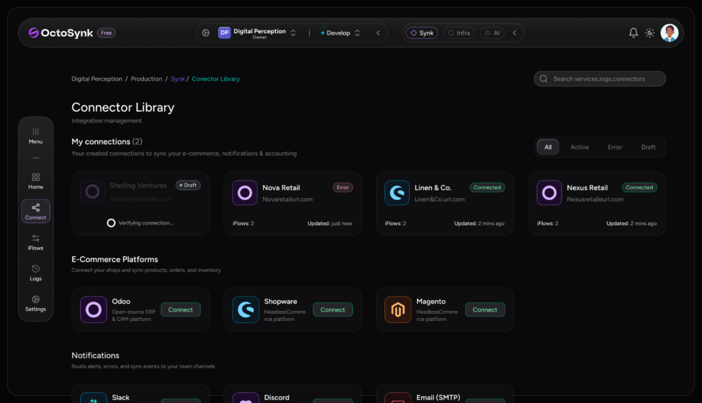Switch to the Infra product tab
Screen dimensions: 702x403
pyautogui.click(x=459, y=33)
